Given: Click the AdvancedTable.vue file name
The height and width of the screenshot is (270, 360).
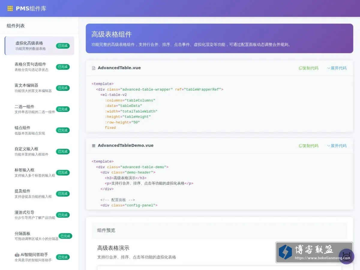Looking at the screenshot, I should [119, 68].
